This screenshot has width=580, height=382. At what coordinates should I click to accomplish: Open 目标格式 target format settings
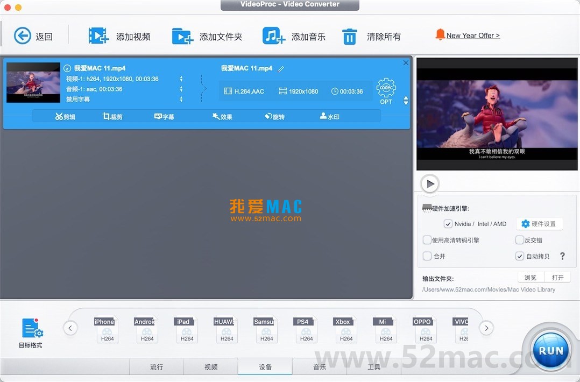(x=31, y=333)
